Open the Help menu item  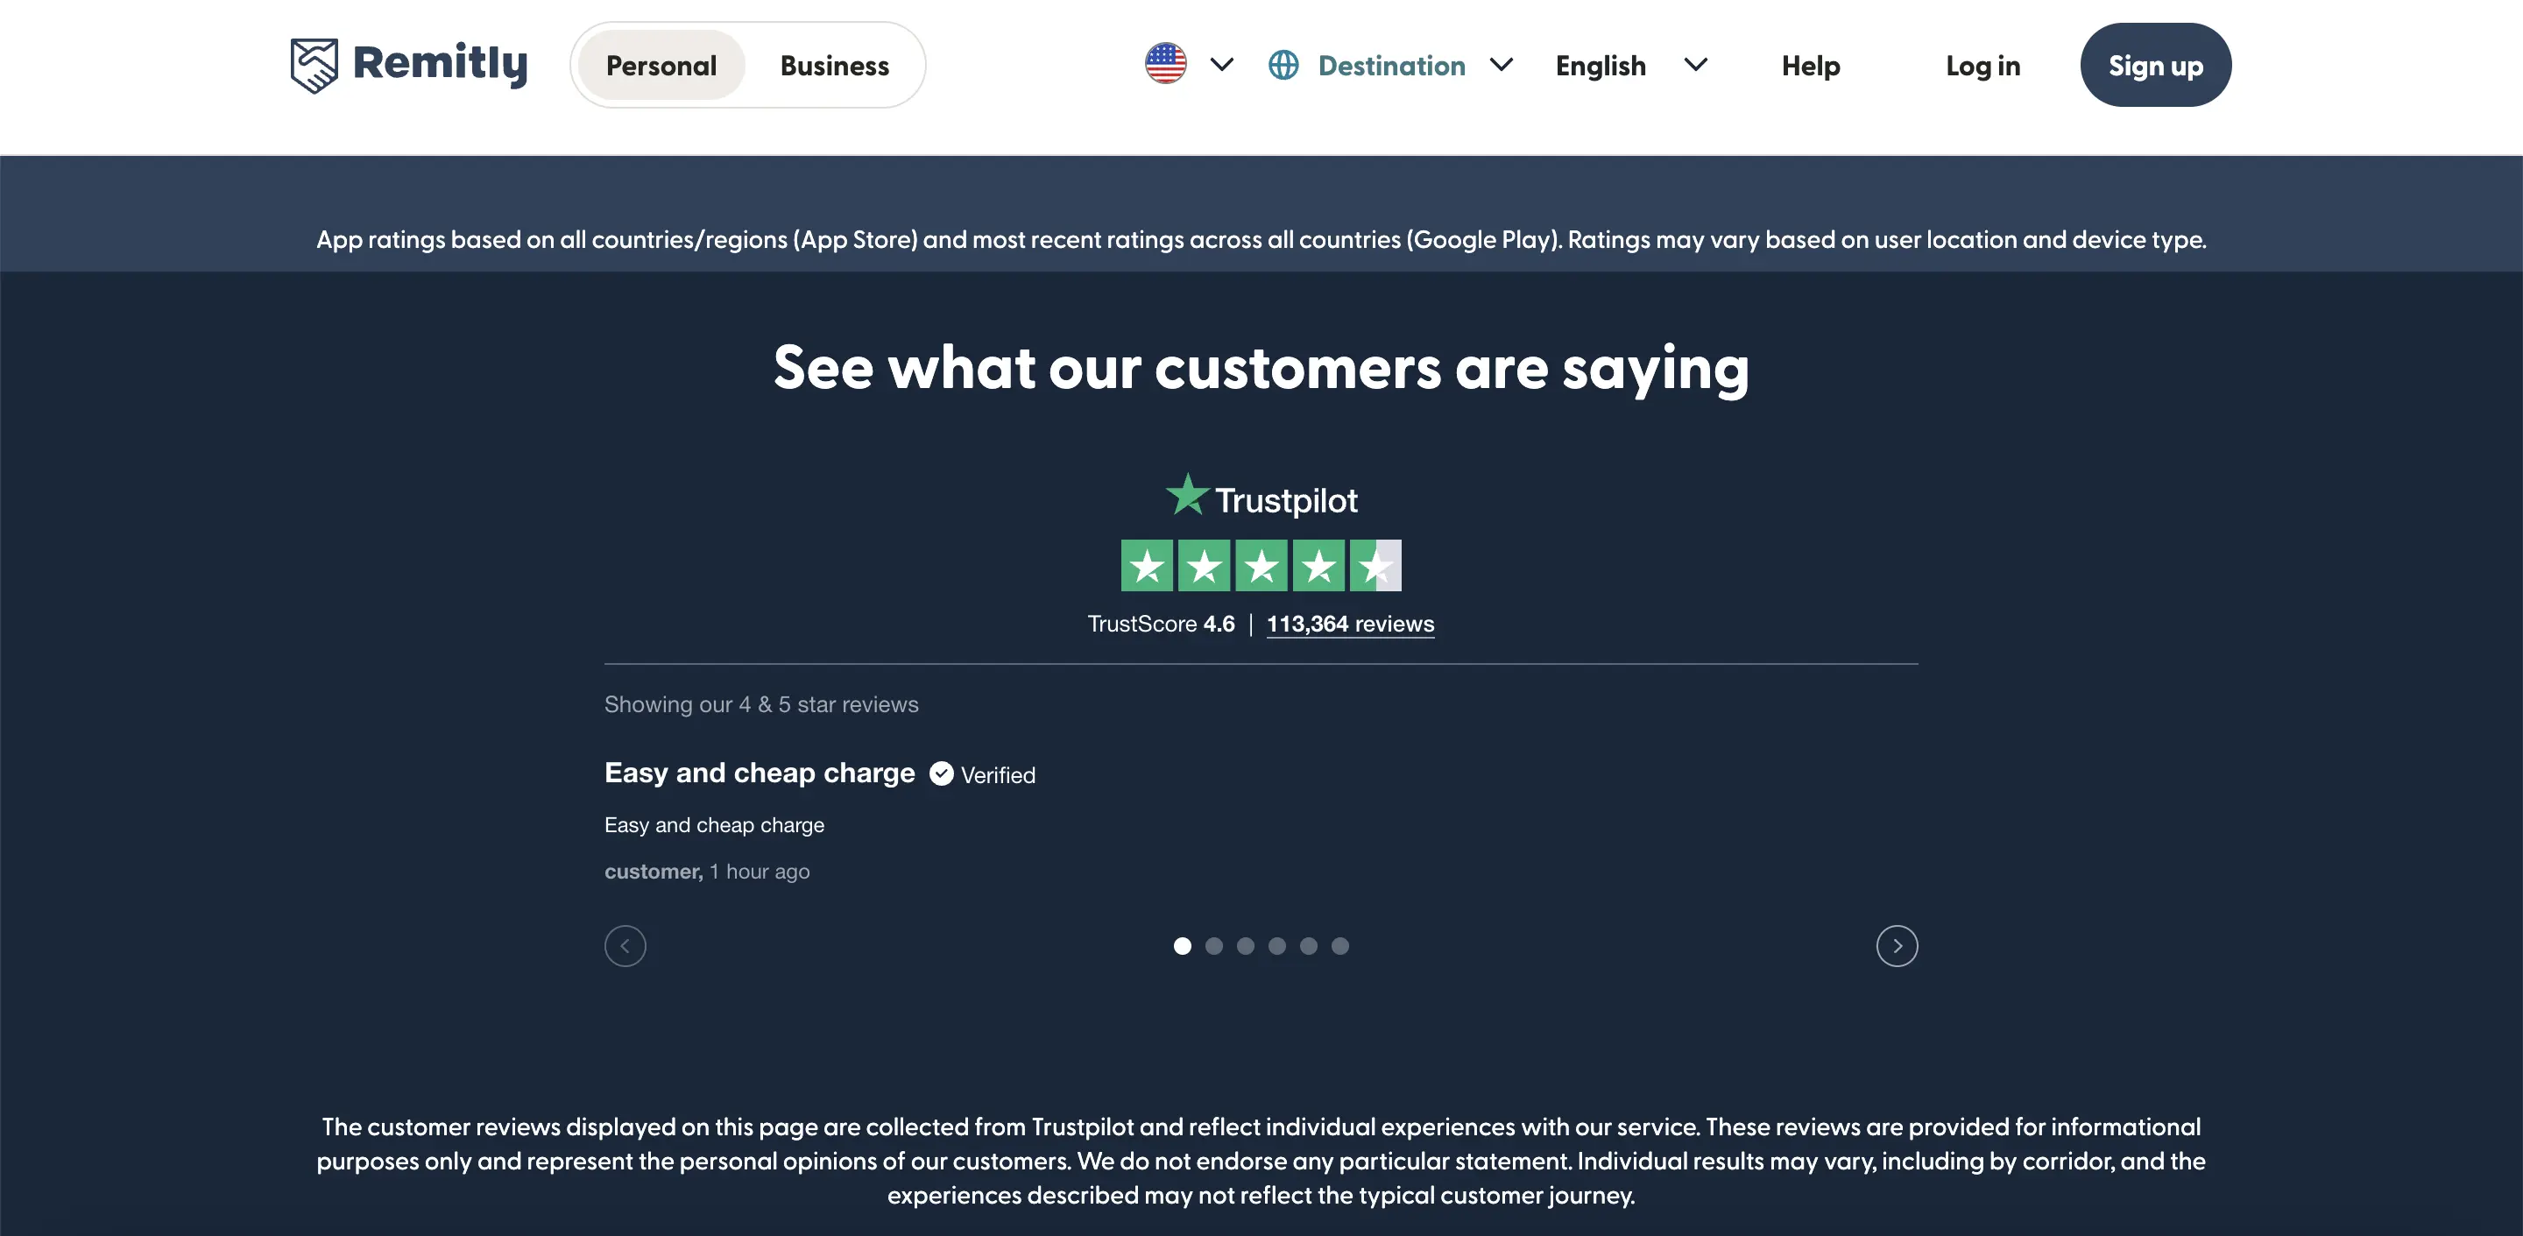[x=1810, y=65]
